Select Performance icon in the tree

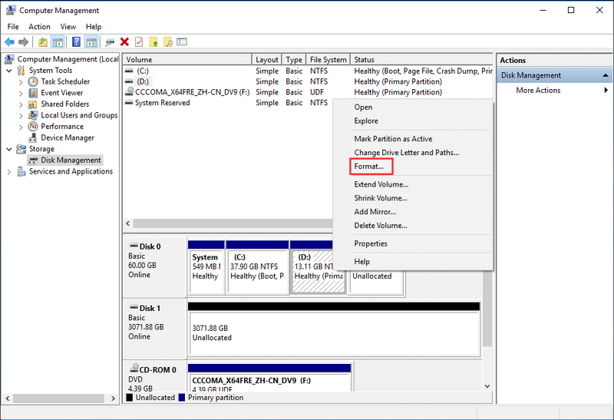(33, 127)
